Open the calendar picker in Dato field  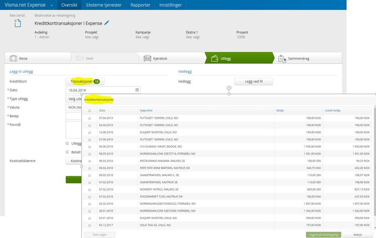pos(137,90)
